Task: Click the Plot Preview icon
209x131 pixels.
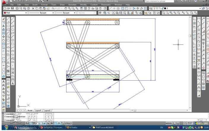Action: (21, 8)
